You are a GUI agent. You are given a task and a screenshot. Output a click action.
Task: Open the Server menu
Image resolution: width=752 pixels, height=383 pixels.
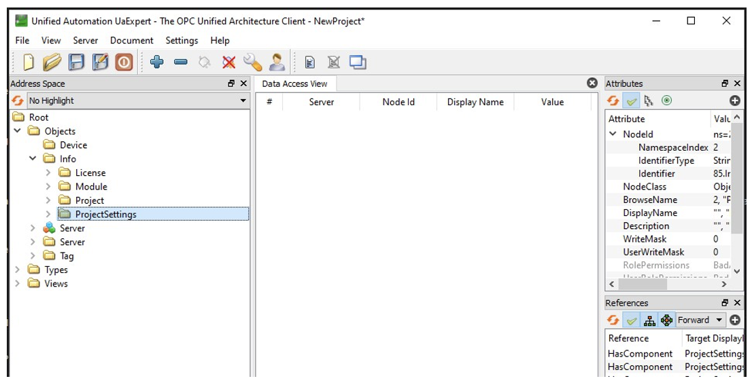pyautogui.click(x=85, y=41)
